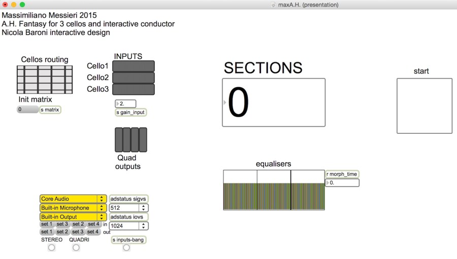Click the Cello2 input level slider
The image size is (457, 259).
point(133,78)
